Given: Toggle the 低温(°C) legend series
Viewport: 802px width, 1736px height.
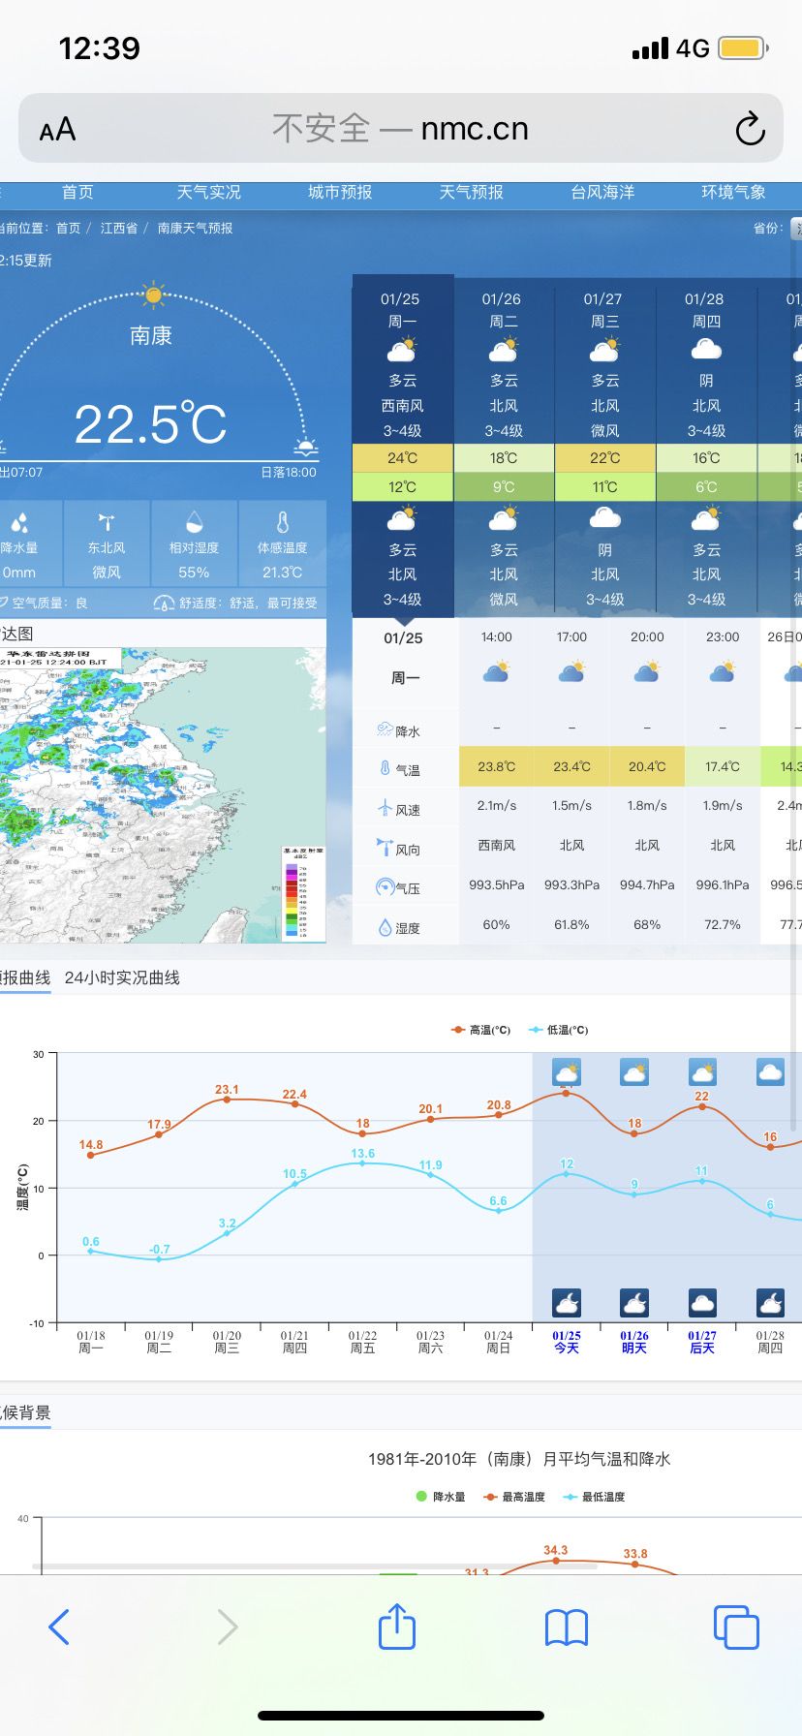Looking at the screenshot, I should coord(559,1030).
